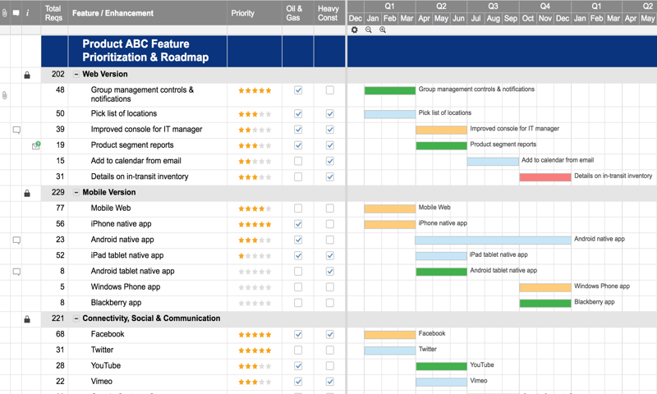This screenshot has height=394, width=657.
Task: Check Heavy Const for Group management controls
Action: (x=329, y=91)
